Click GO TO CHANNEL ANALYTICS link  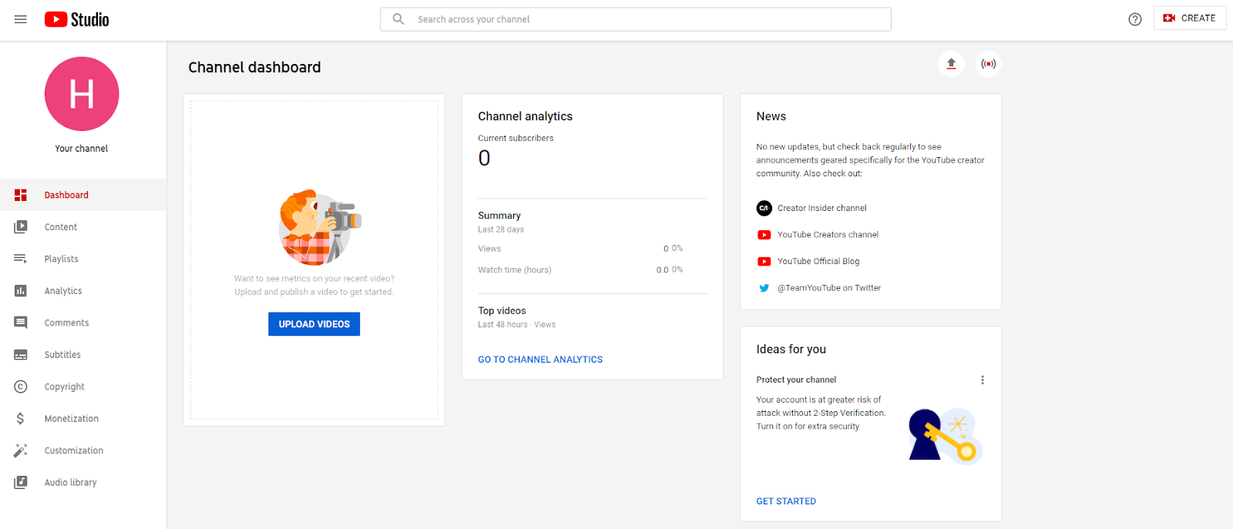[540, 360]
